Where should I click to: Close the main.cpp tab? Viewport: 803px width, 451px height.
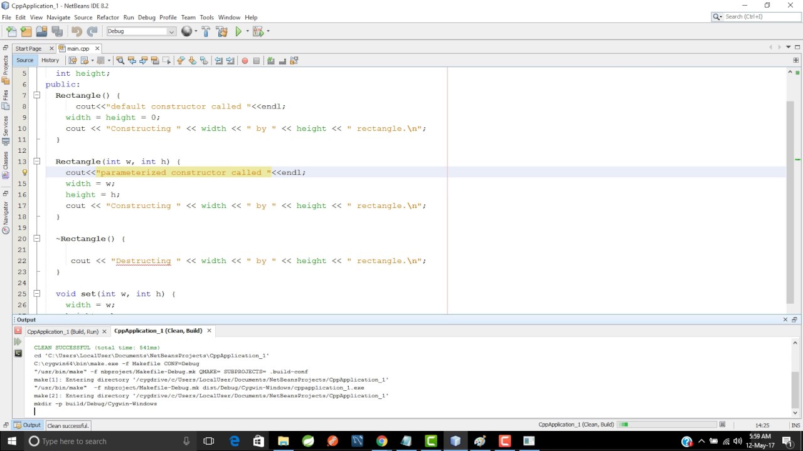coord(97,48)
